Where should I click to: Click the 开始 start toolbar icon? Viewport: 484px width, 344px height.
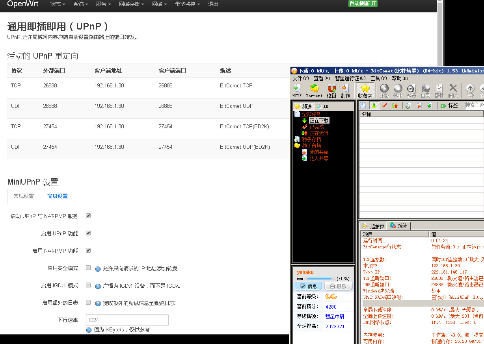384,91
